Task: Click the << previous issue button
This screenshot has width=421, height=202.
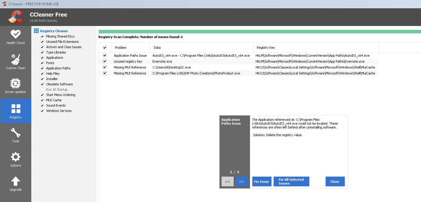Action: coord(227,182)
